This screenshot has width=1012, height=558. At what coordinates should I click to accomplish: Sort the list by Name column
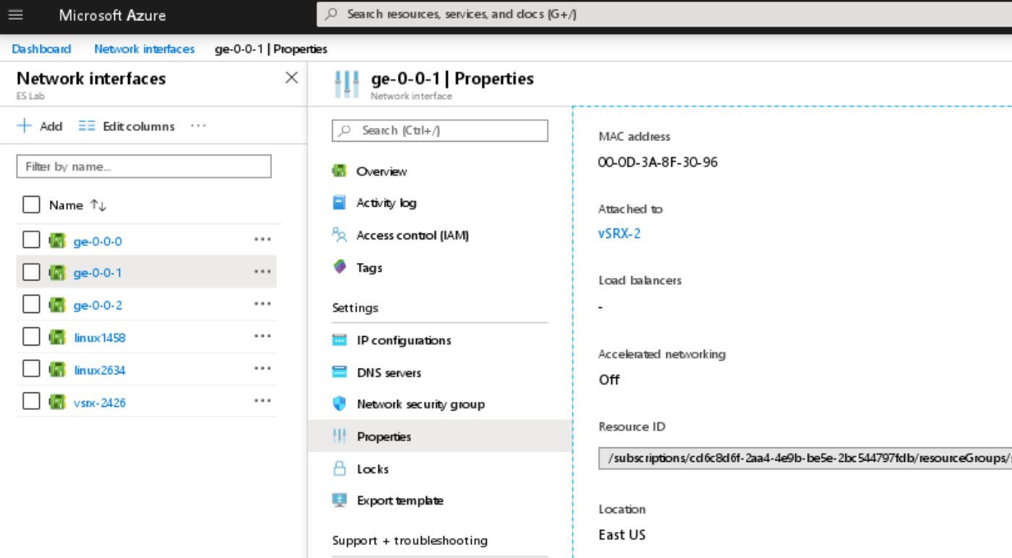98,206
